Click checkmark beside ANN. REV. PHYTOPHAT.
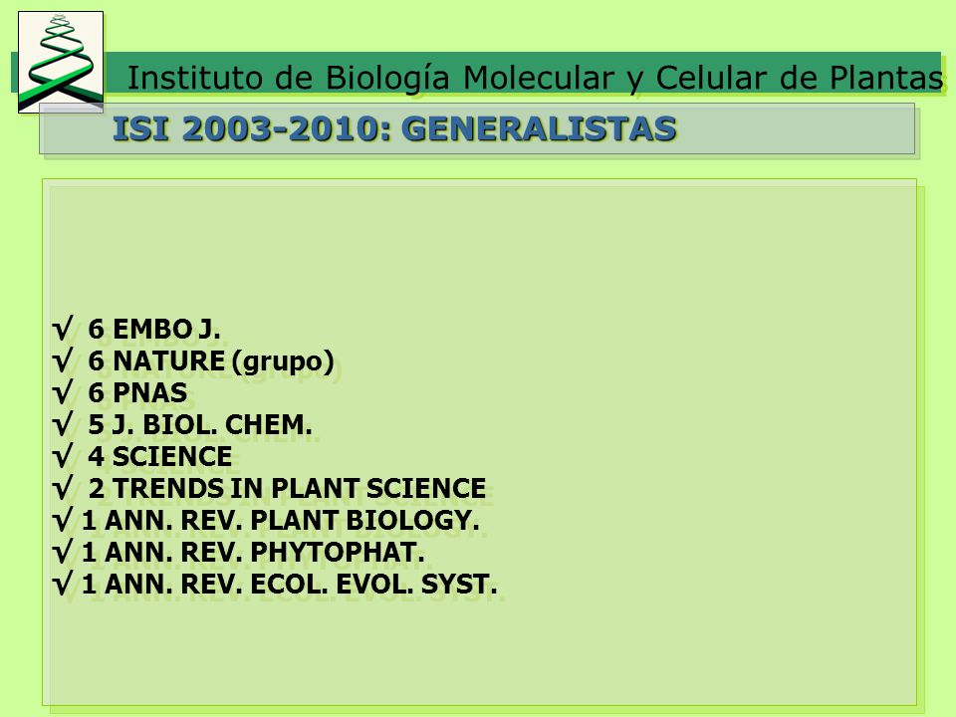 click(x=63, y=551)
